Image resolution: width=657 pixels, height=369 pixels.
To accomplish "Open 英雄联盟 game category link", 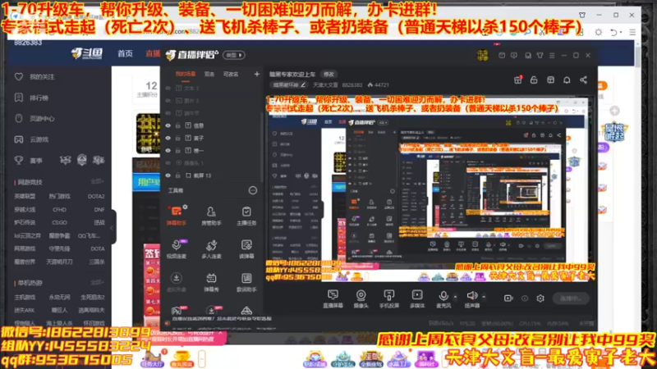I will click(x=25, y=196).
